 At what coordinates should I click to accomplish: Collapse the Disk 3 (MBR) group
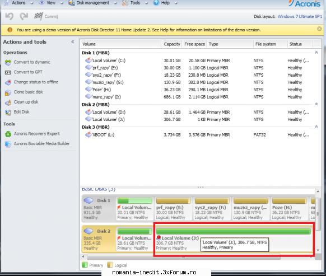[x=316, y=127]
